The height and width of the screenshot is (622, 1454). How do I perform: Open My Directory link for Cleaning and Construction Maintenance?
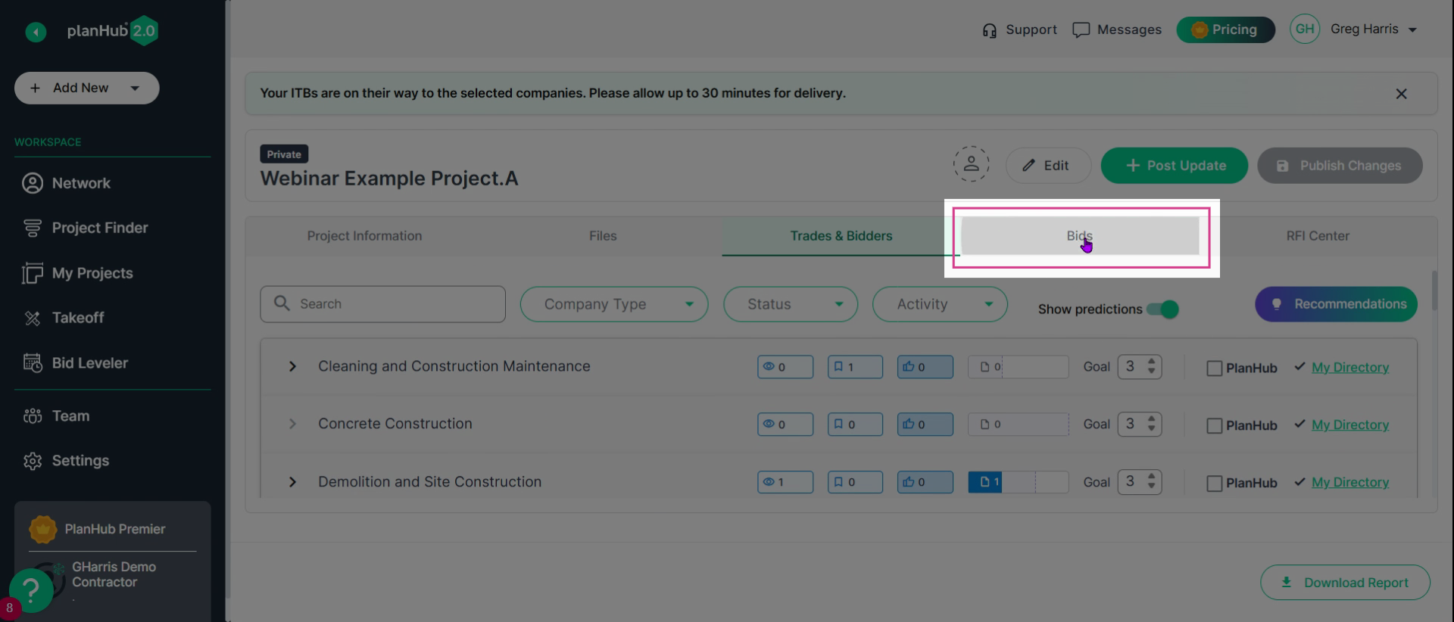(x=1350, y=368)
